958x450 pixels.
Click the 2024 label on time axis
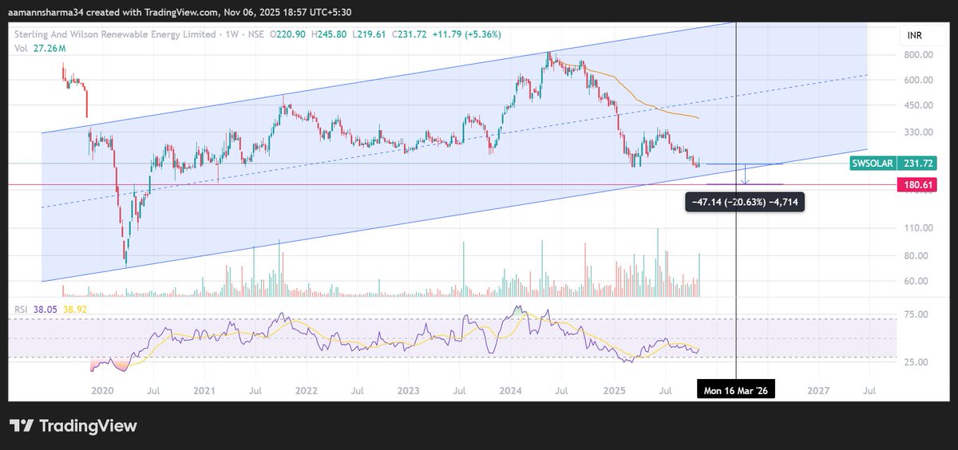510,392
